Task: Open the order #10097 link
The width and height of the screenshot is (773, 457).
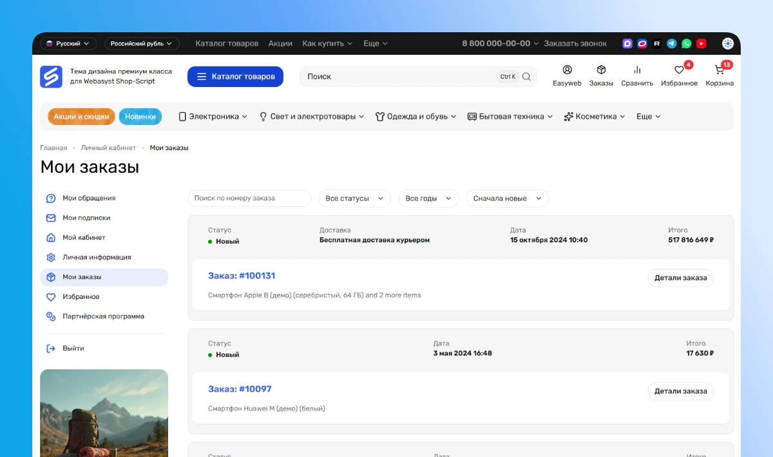Action: pyautogui.click(x=240, y=389)
